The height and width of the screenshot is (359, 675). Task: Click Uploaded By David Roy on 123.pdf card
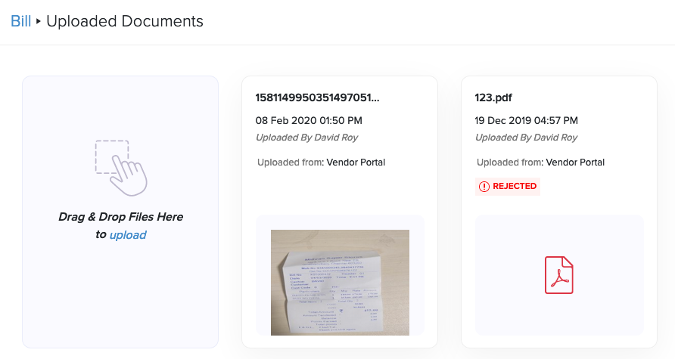tap(526, 138)
